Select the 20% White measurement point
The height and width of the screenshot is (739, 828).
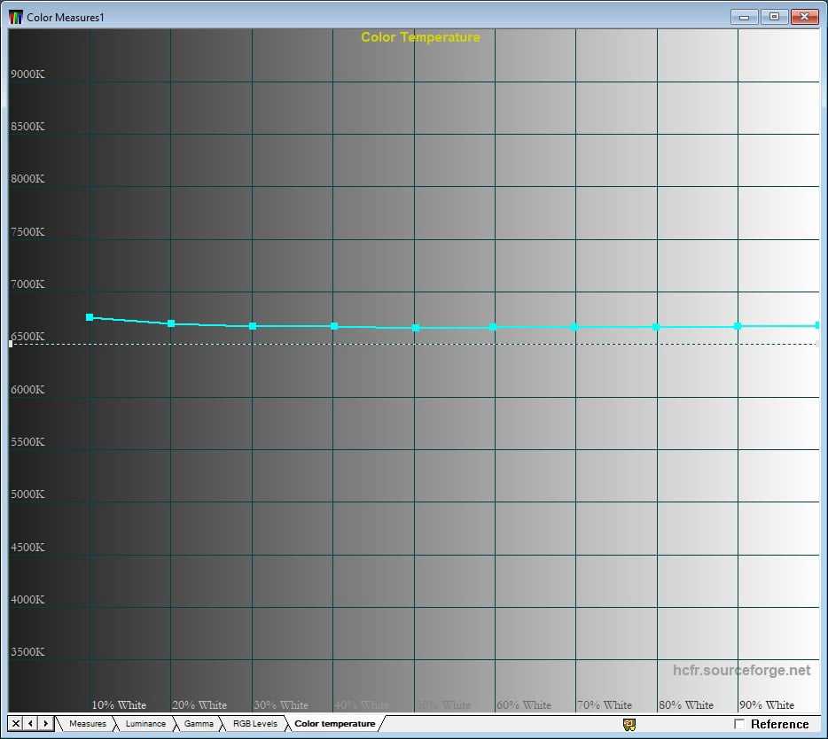171,323
